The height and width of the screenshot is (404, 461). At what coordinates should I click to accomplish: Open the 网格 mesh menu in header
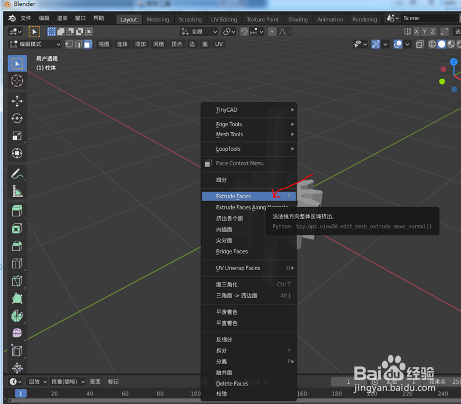coord(158,44)
